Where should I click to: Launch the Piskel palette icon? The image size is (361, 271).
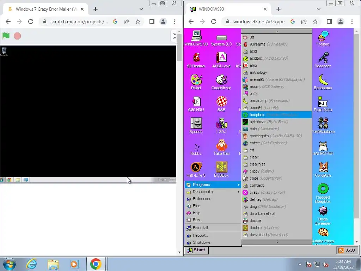196,82
